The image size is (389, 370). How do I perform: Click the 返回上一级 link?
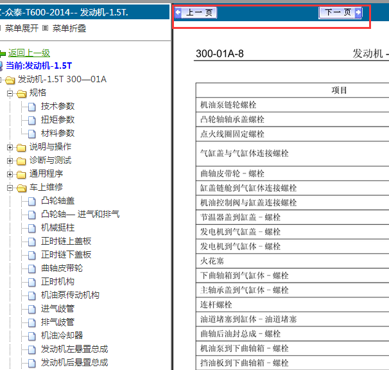pyautogui.click(x=29, y=53)
